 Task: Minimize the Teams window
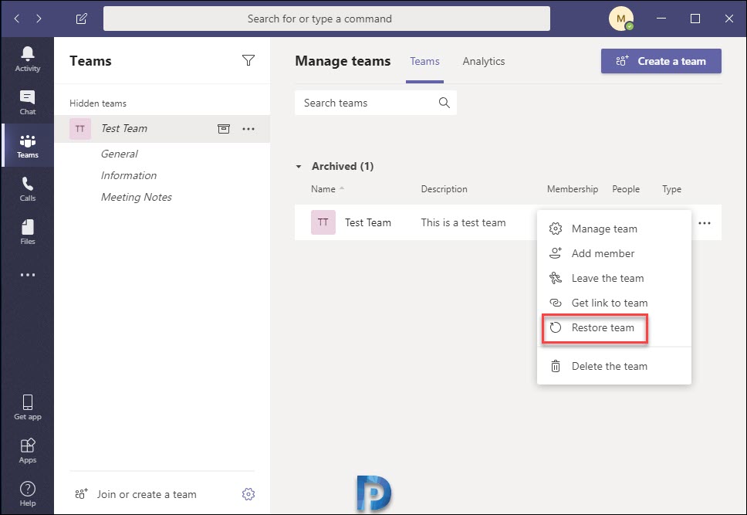[661, 19]
